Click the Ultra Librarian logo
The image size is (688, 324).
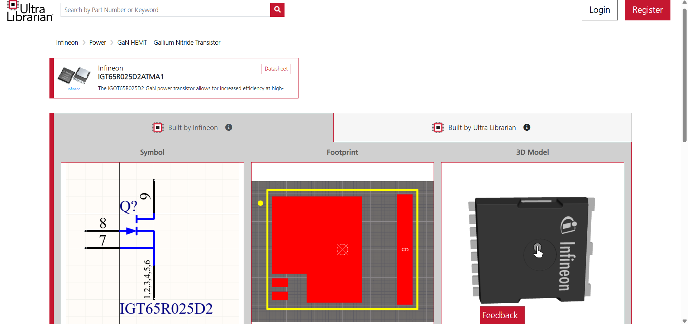tap(30, 11)
